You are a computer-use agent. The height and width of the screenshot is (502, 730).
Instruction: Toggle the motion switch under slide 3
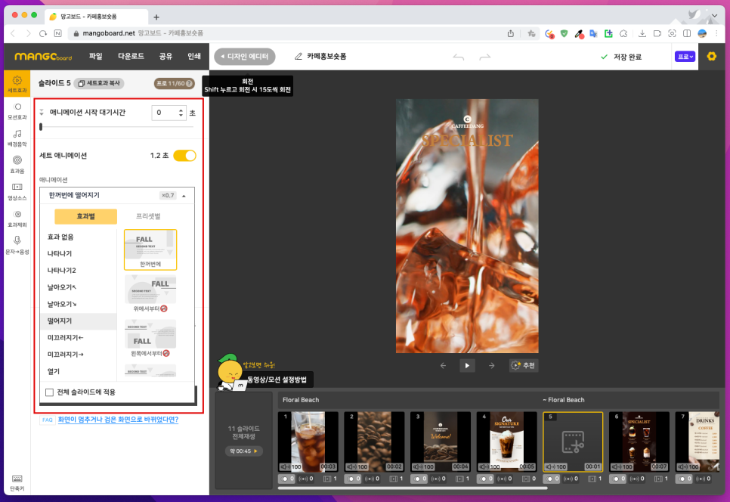[x=419, y=479]
